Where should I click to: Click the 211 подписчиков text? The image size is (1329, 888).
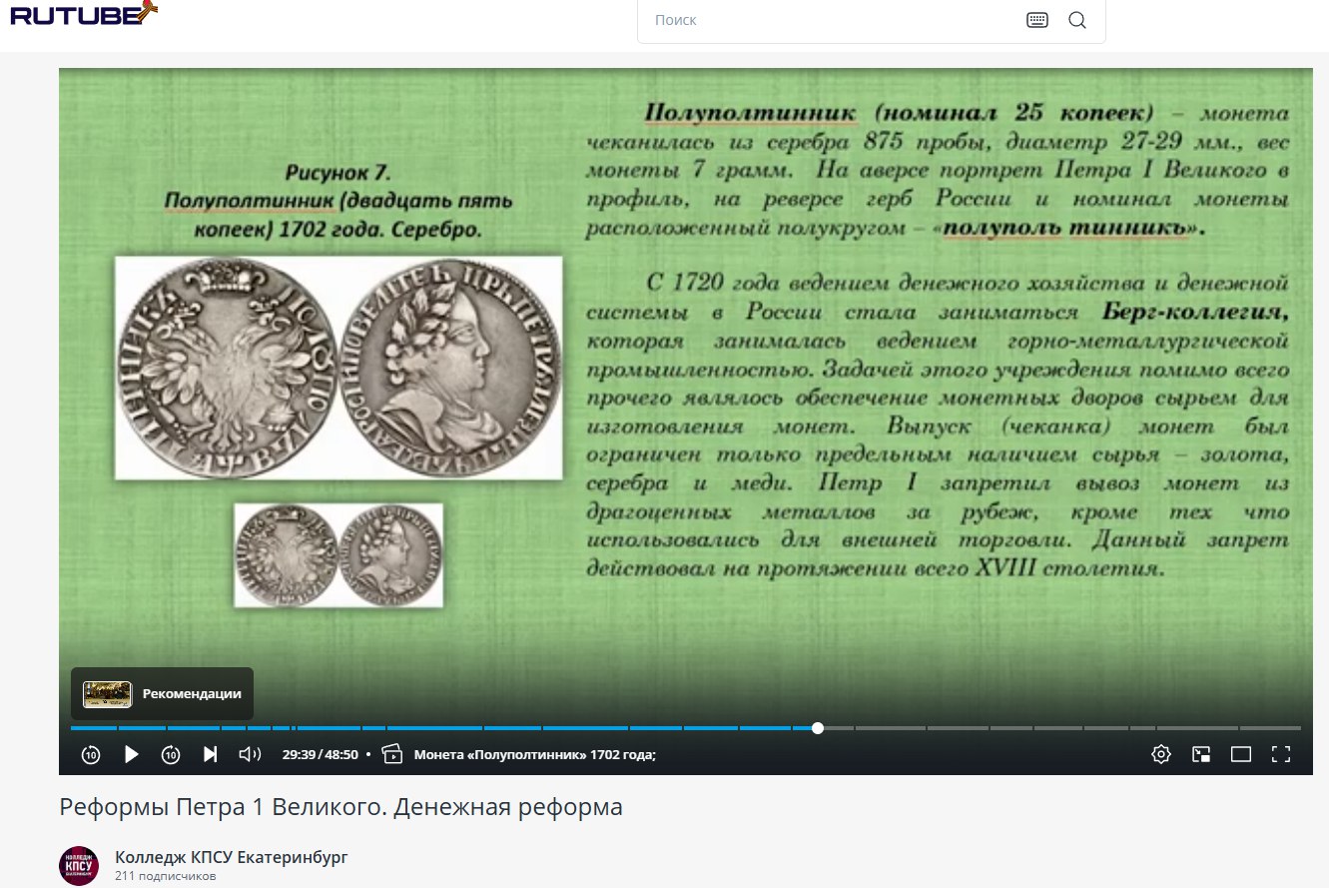pos(165,876)
